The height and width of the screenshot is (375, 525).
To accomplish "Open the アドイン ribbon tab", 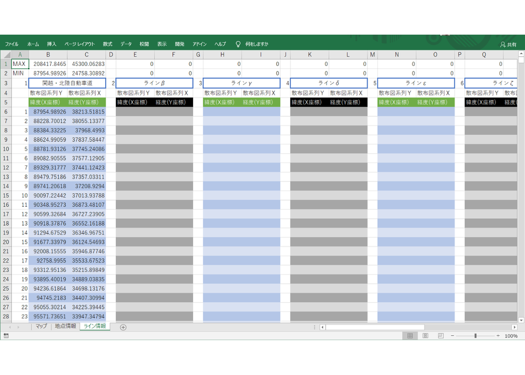I will [x=199, y=44].
